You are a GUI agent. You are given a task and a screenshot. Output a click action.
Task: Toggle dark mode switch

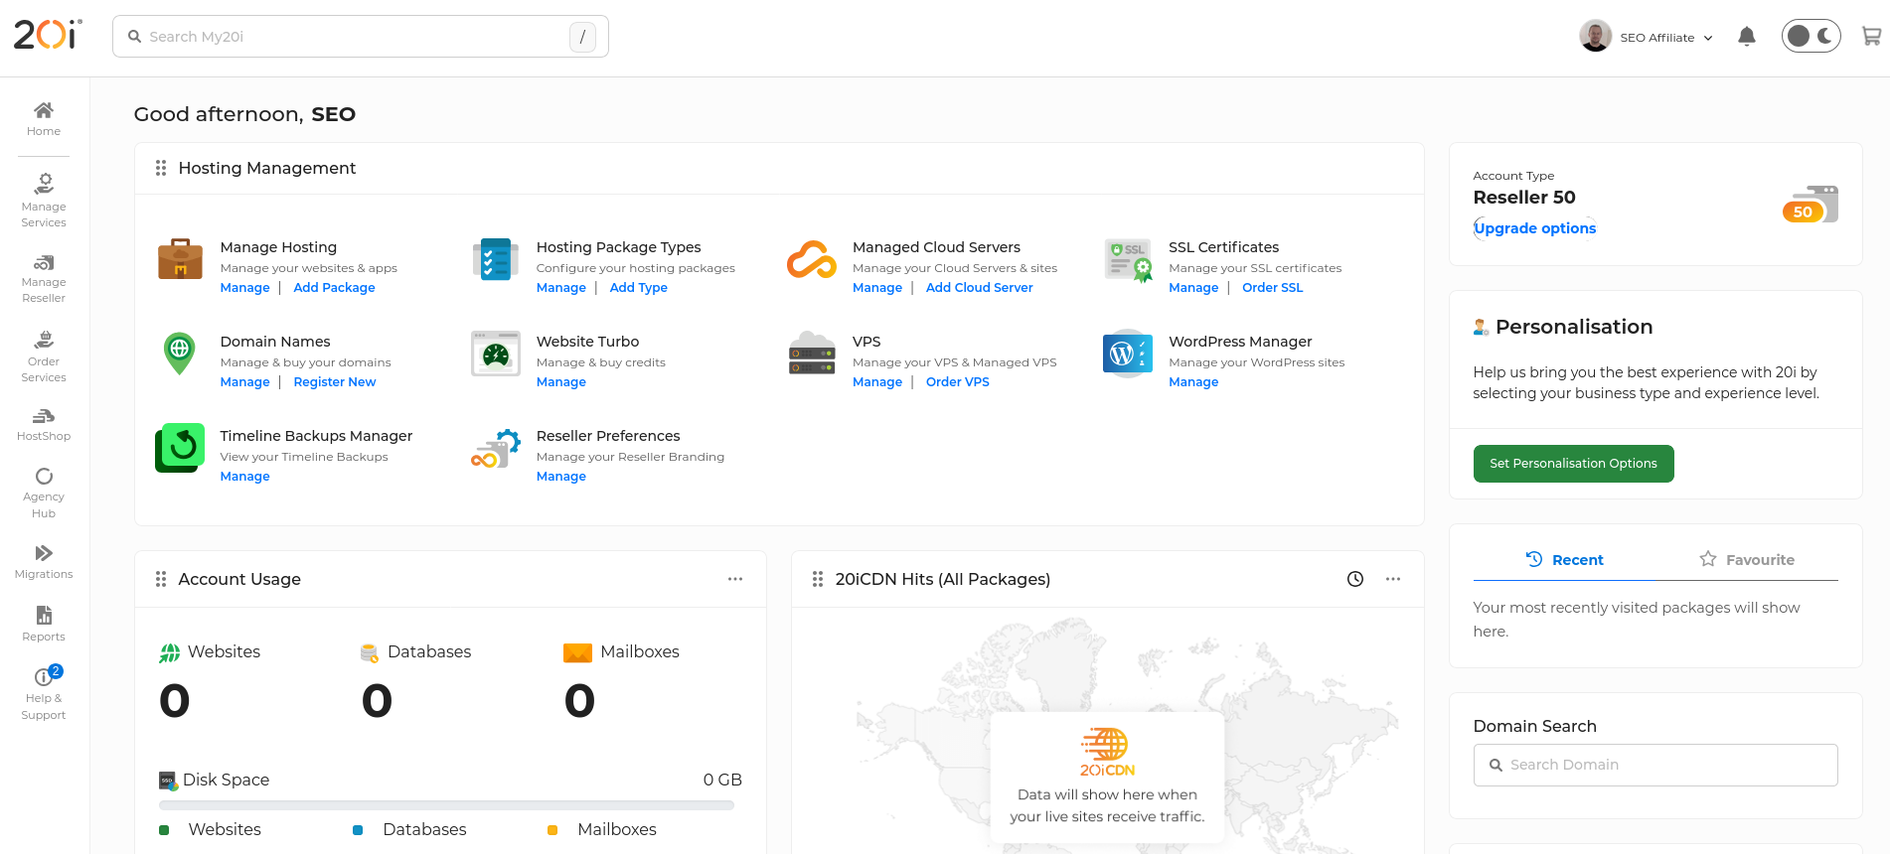pos(1811,37)
